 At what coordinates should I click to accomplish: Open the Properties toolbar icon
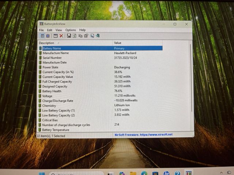pos(86,36)
